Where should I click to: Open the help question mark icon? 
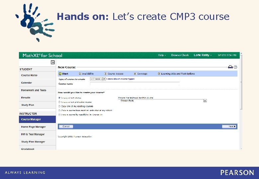click(235, 67)
